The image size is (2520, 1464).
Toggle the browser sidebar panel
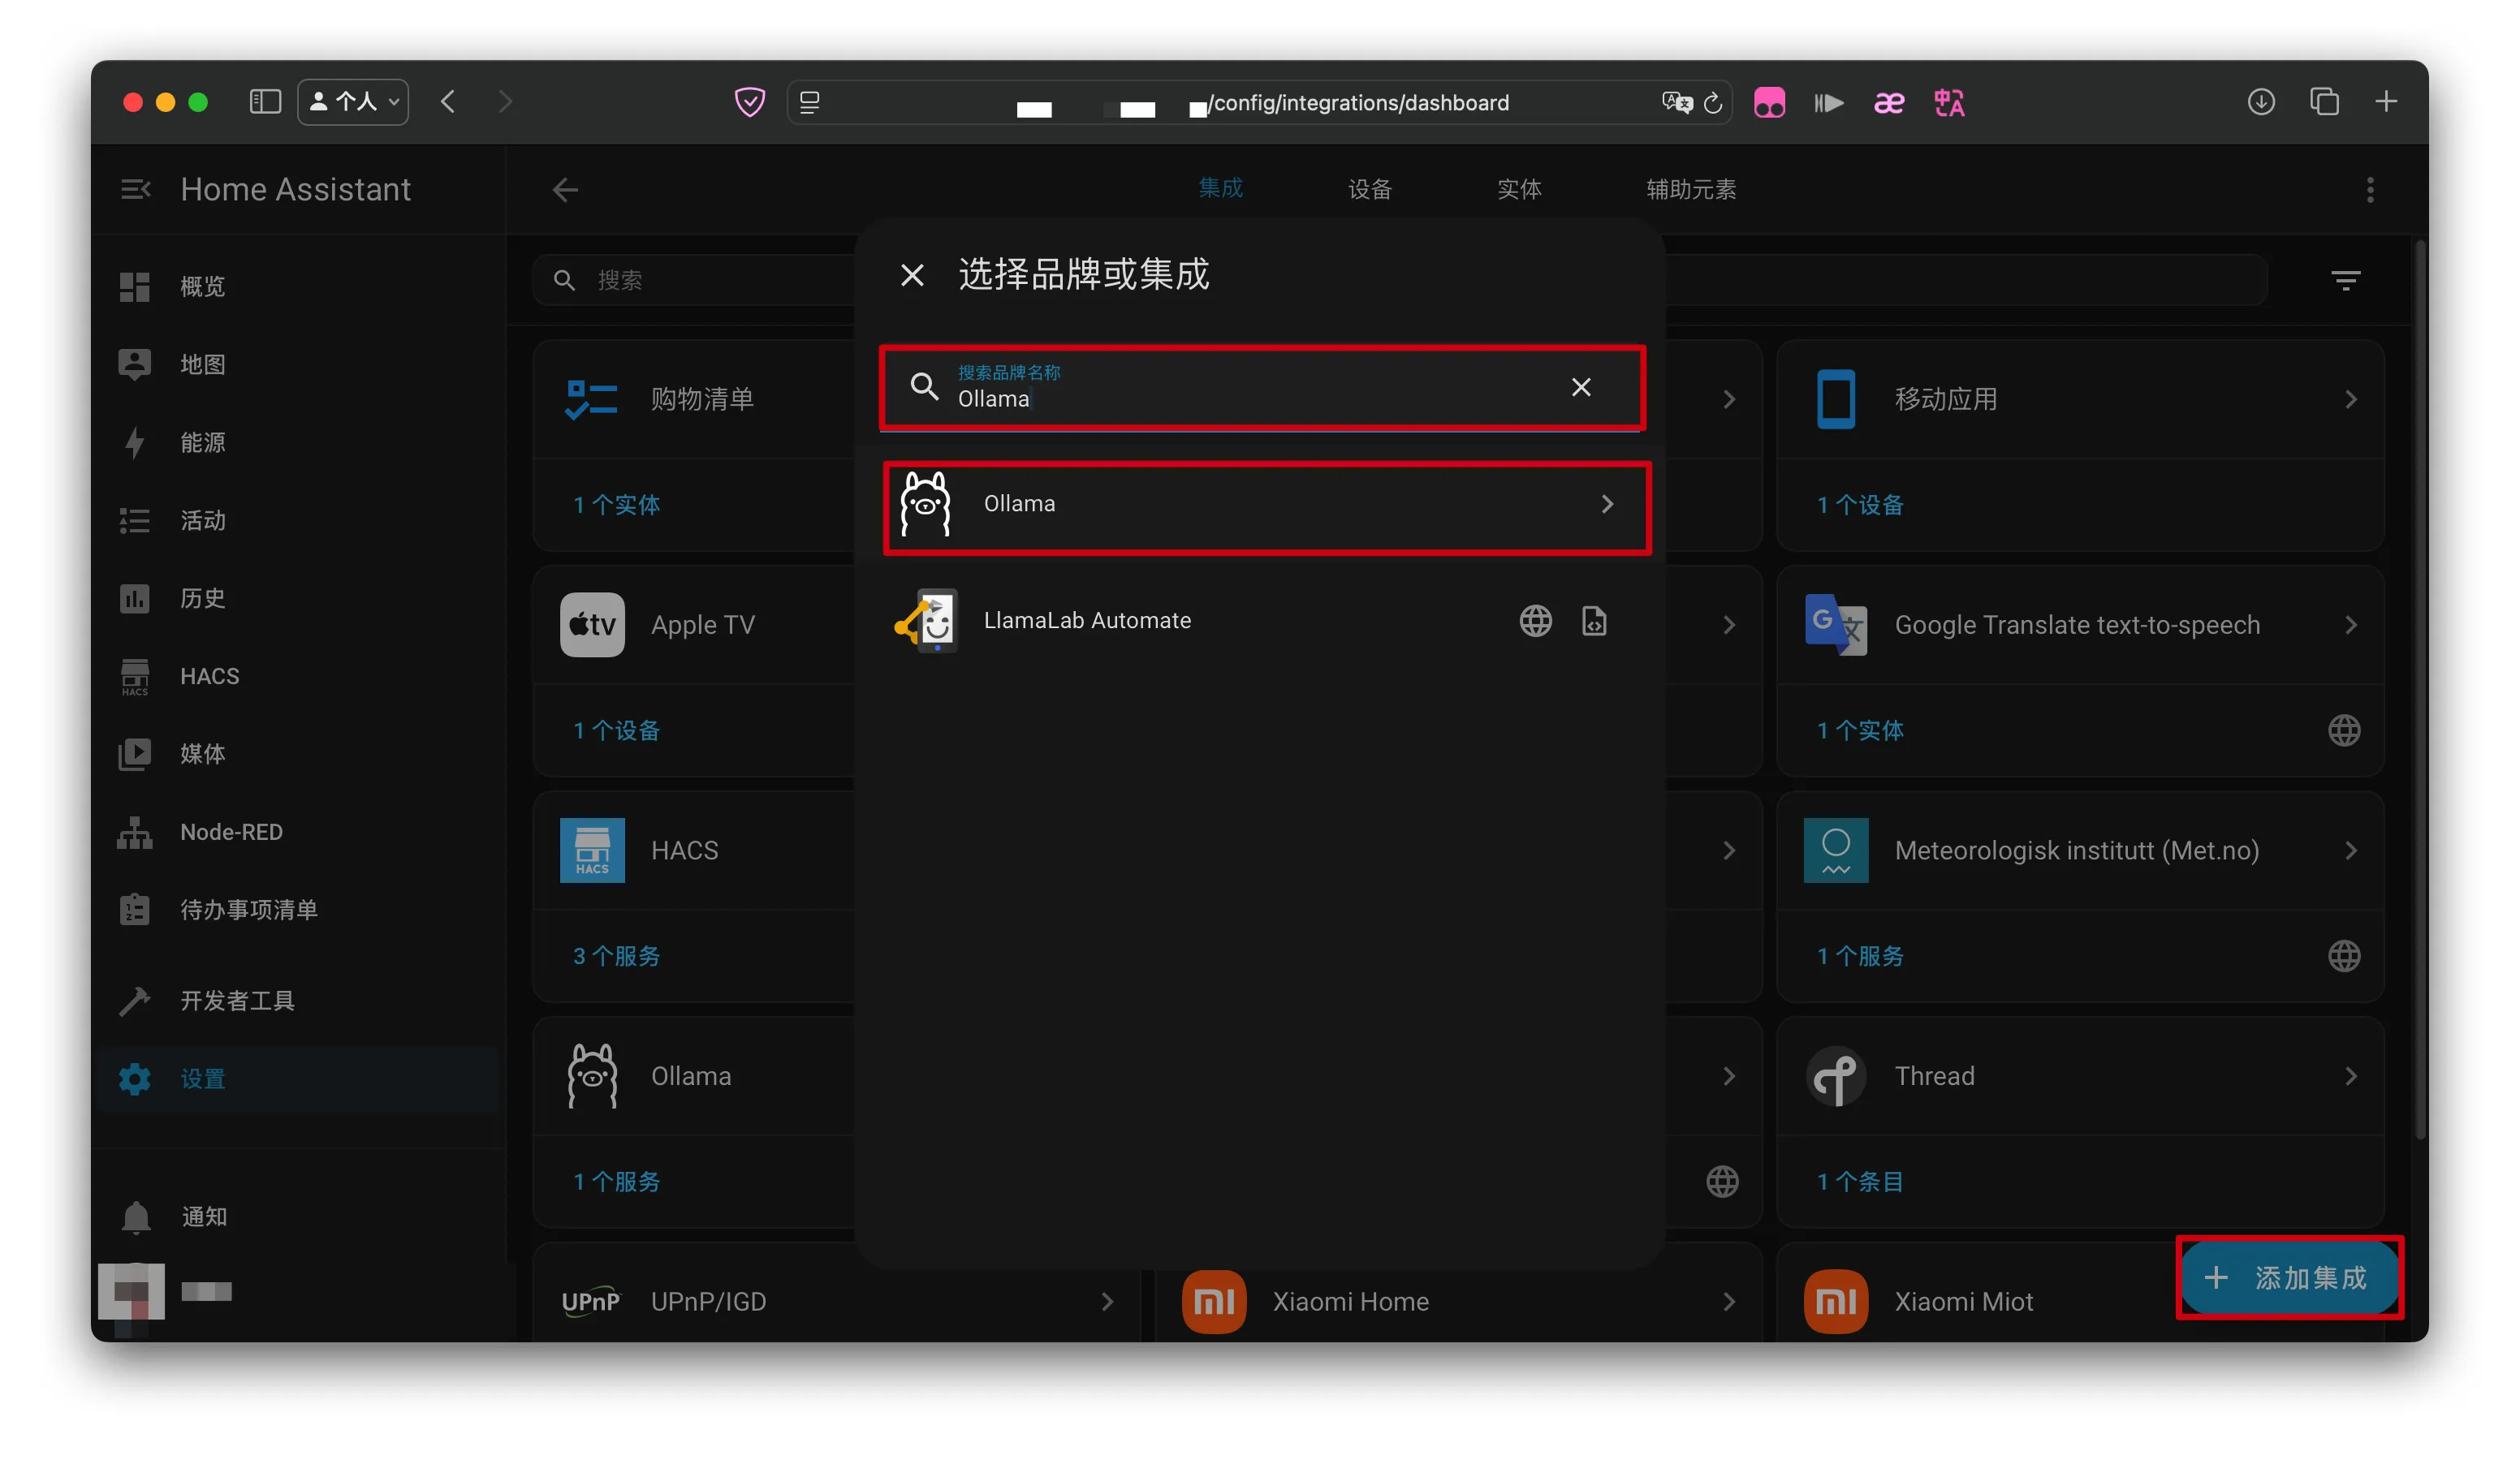pos(265,102)
